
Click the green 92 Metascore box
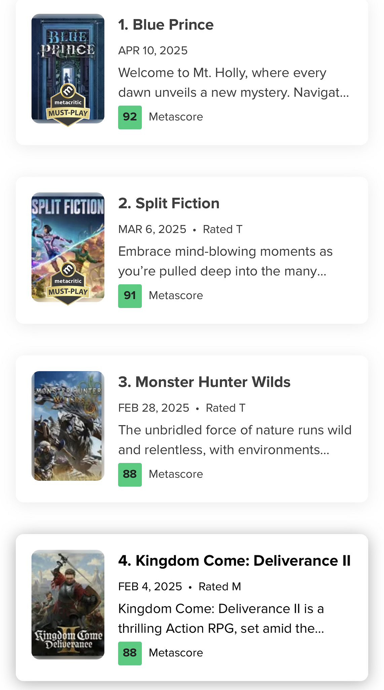point(130,117)
